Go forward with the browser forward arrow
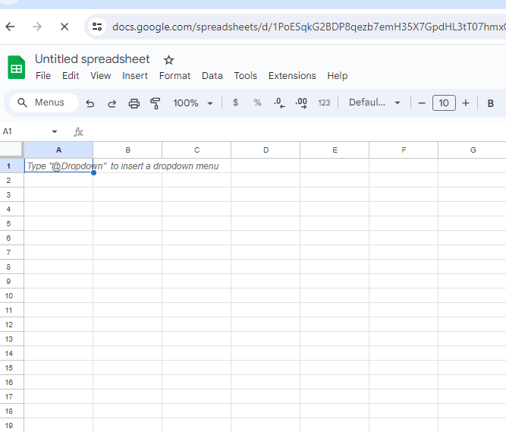Image resolution: width=506 pixels, height=432 pixels. click(x=37, y=27)
